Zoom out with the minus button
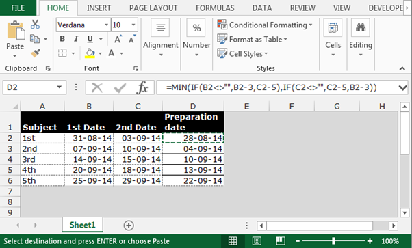This screenshot has width=412, height=248. coord(298,241)
